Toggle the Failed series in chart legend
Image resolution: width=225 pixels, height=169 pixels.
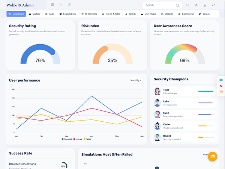(88, 139)
